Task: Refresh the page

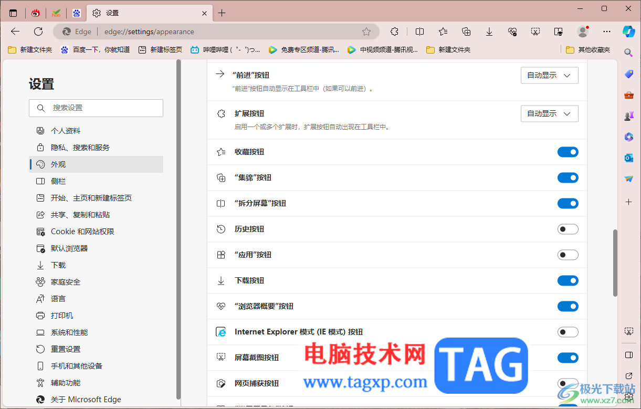Action: (38, 32)
